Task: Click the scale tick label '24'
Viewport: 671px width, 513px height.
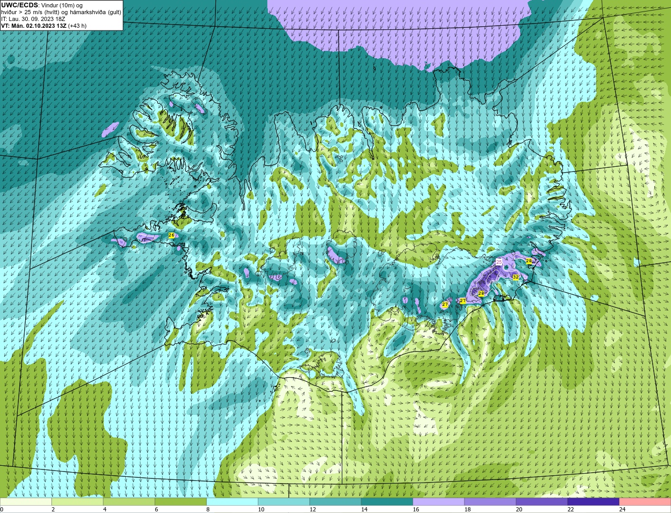Action: (622, 509)
